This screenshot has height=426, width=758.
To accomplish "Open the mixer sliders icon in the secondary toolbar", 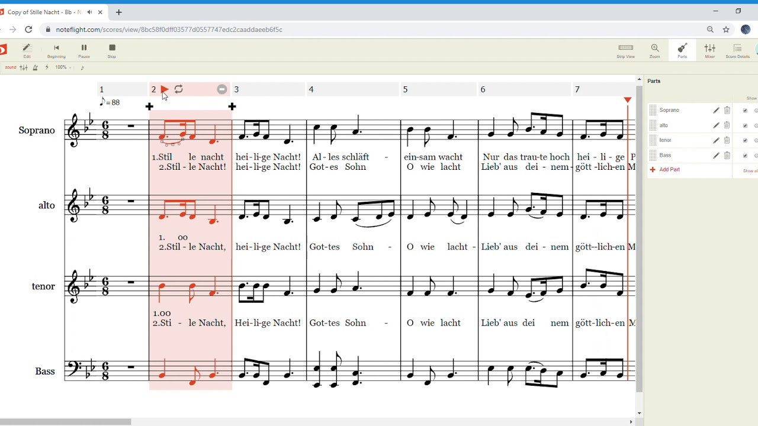I will pyautogui.click(x=24, y=67).
